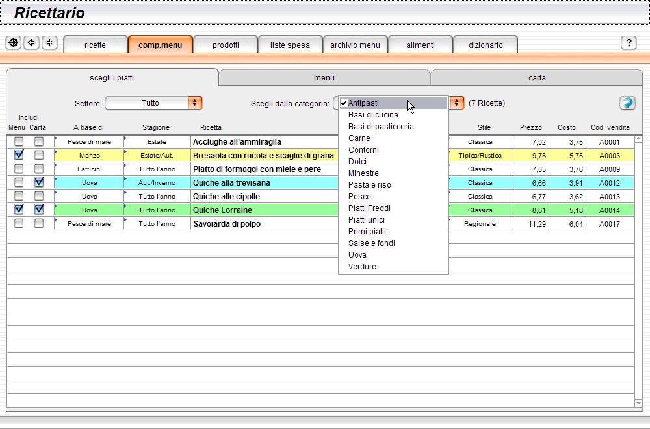Click the Bresaola con rucola recipe name
The image size is (650, 429).
click(x=264, y=156)
